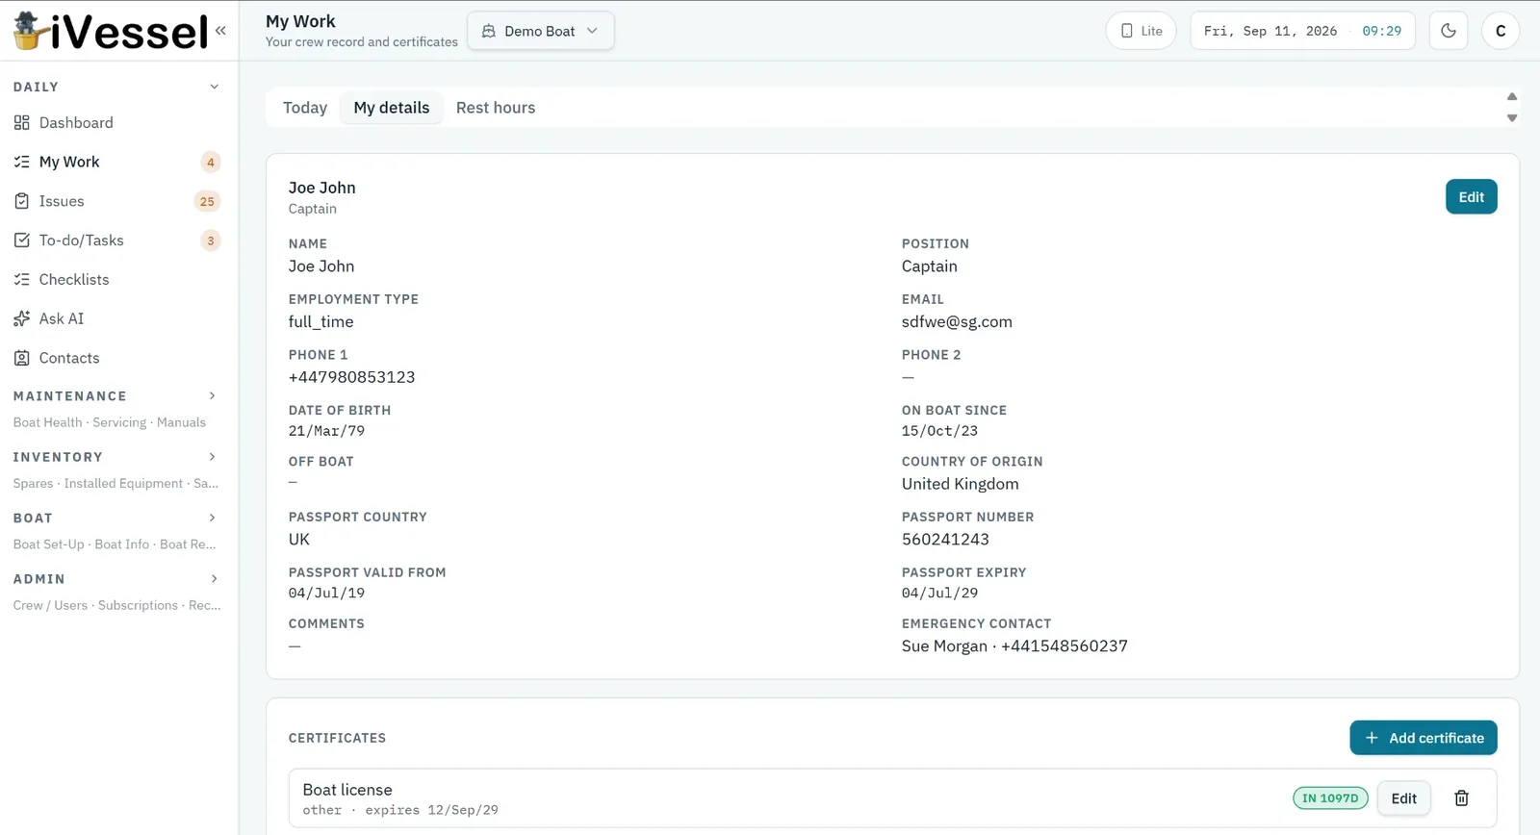
Task: Click the To-do/Tasks badge showing 3
Action: 211,240
